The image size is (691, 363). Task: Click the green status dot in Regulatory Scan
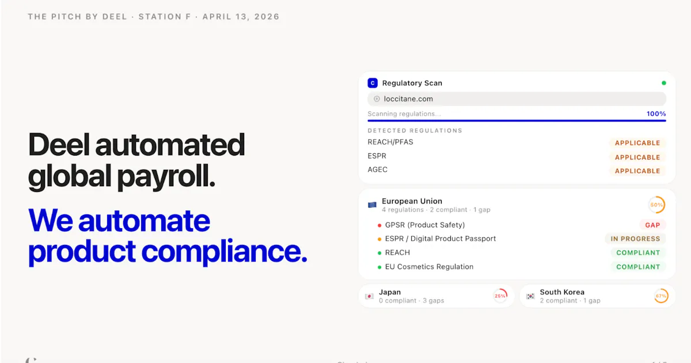(x=664, y=83)
